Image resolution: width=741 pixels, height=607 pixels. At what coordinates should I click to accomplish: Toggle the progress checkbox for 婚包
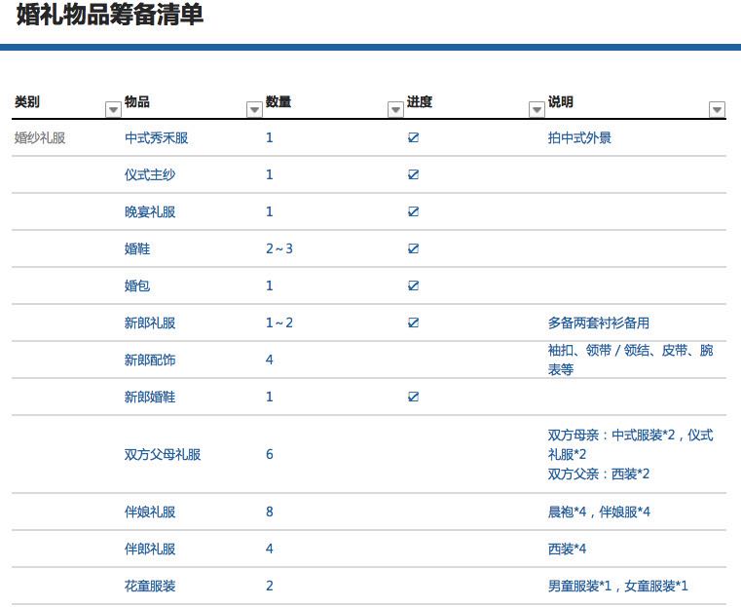click(x=413, y=285)
